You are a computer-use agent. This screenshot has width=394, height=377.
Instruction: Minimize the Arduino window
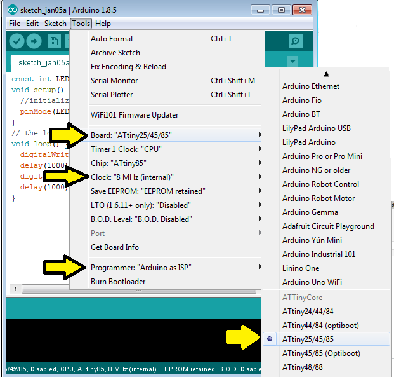point(260,10)
